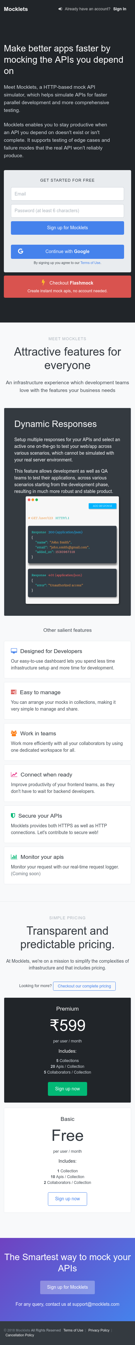Viewport: 135px width, 1345px height.
Task: Click the Google logo icon
Action: click(x=20, y=251)
